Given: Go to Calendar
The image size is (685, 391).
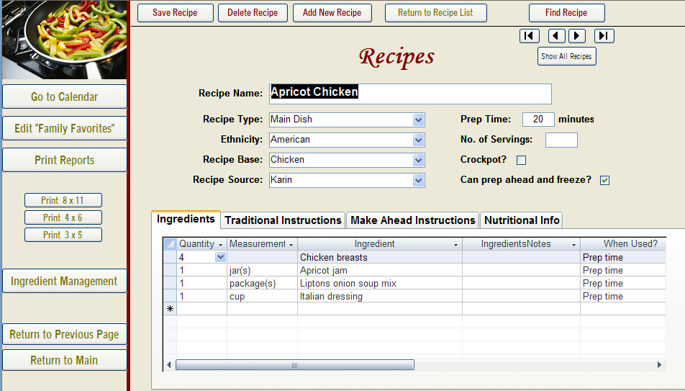Looking at the screenshot, I should point(65,96).
